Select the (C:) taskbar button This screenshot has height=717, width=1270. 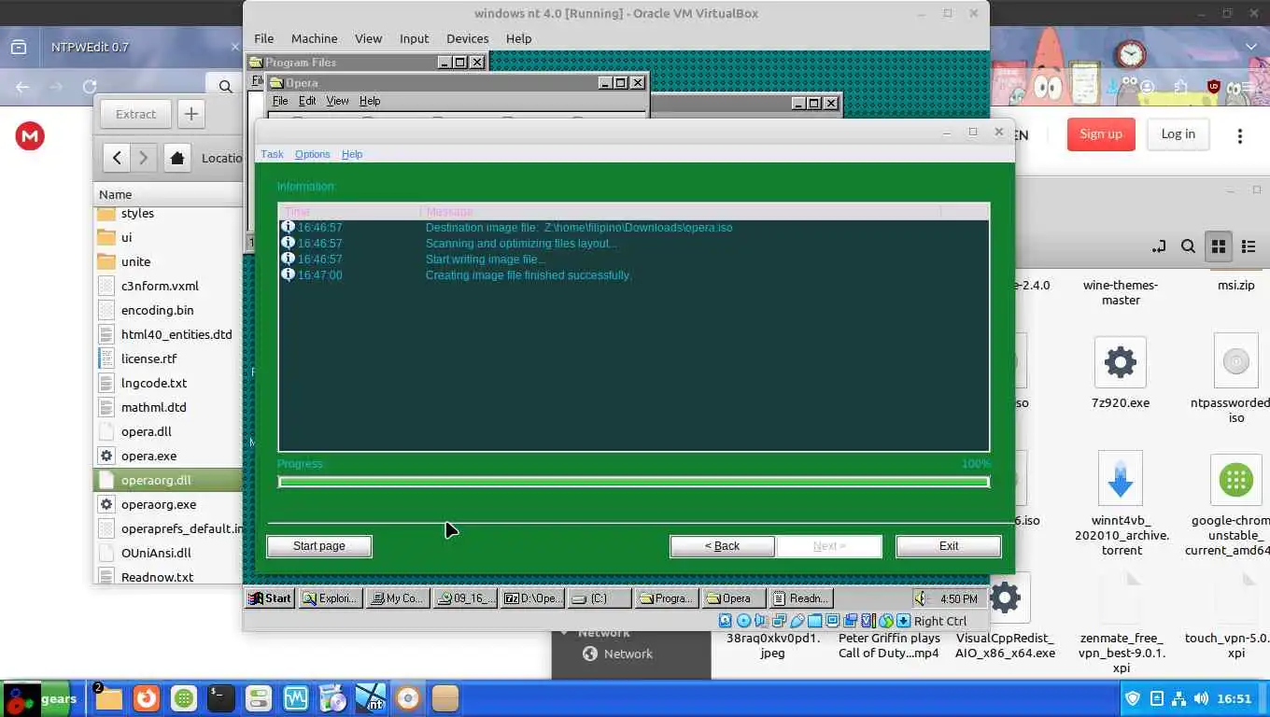[x=600, y=598]
